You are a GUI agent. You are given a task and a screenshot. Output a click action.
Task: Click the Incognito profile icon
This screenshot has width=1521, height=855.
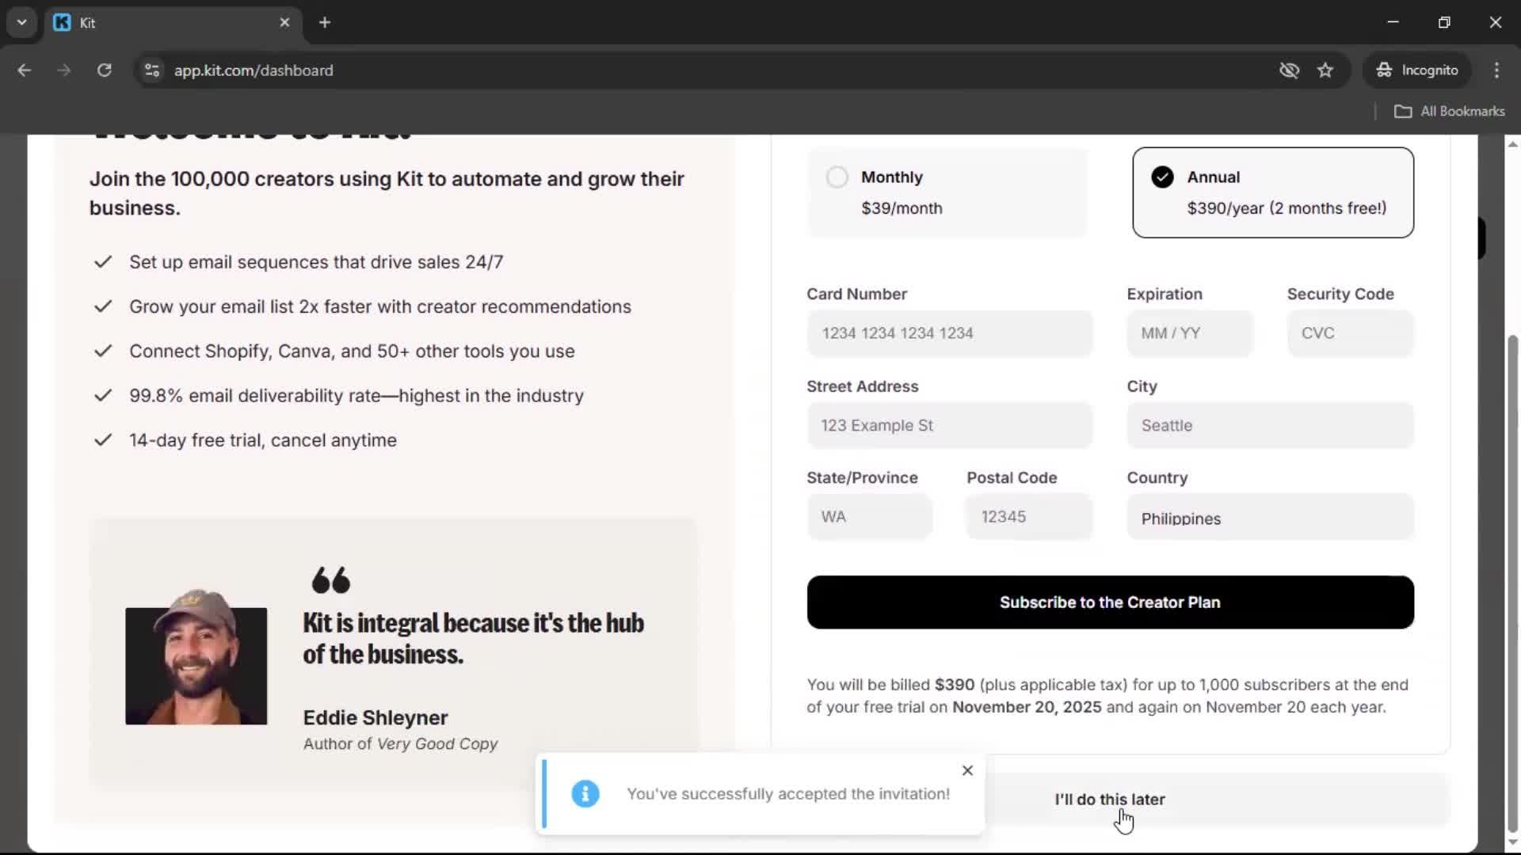point(1383,70)
